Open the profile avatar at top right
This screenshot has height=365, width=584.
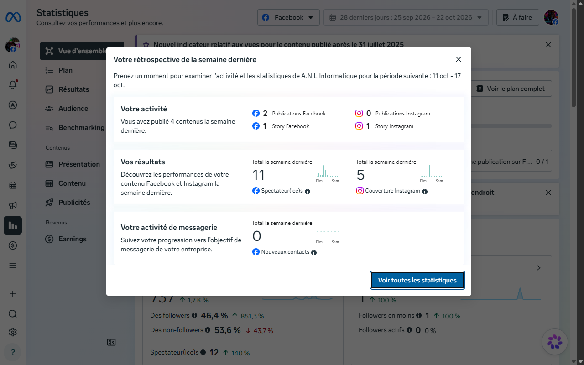[x=551, y=17]
